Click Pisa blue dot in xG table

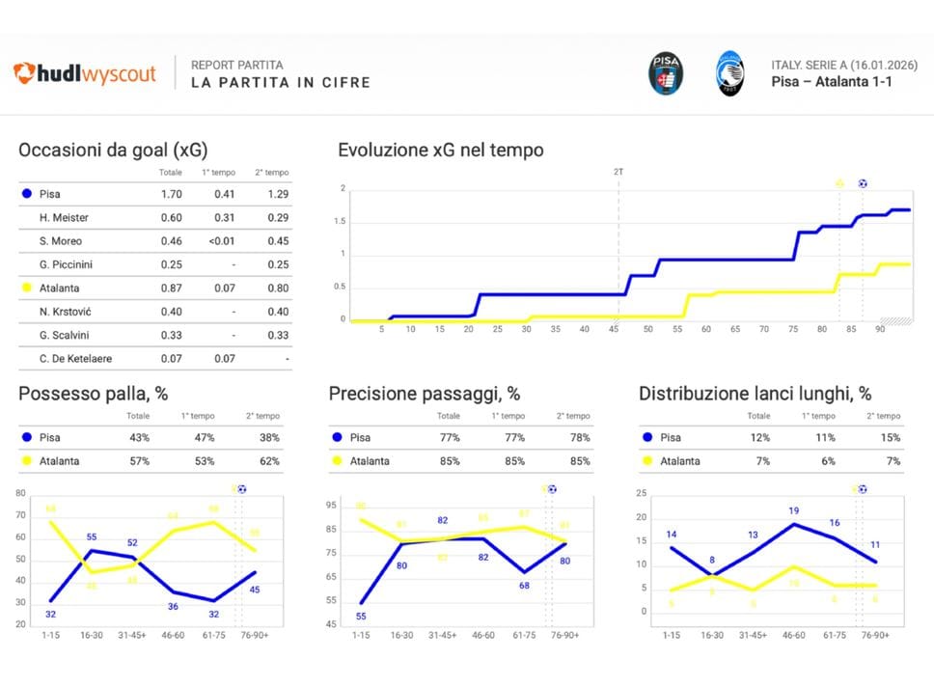tap(26, 194)
